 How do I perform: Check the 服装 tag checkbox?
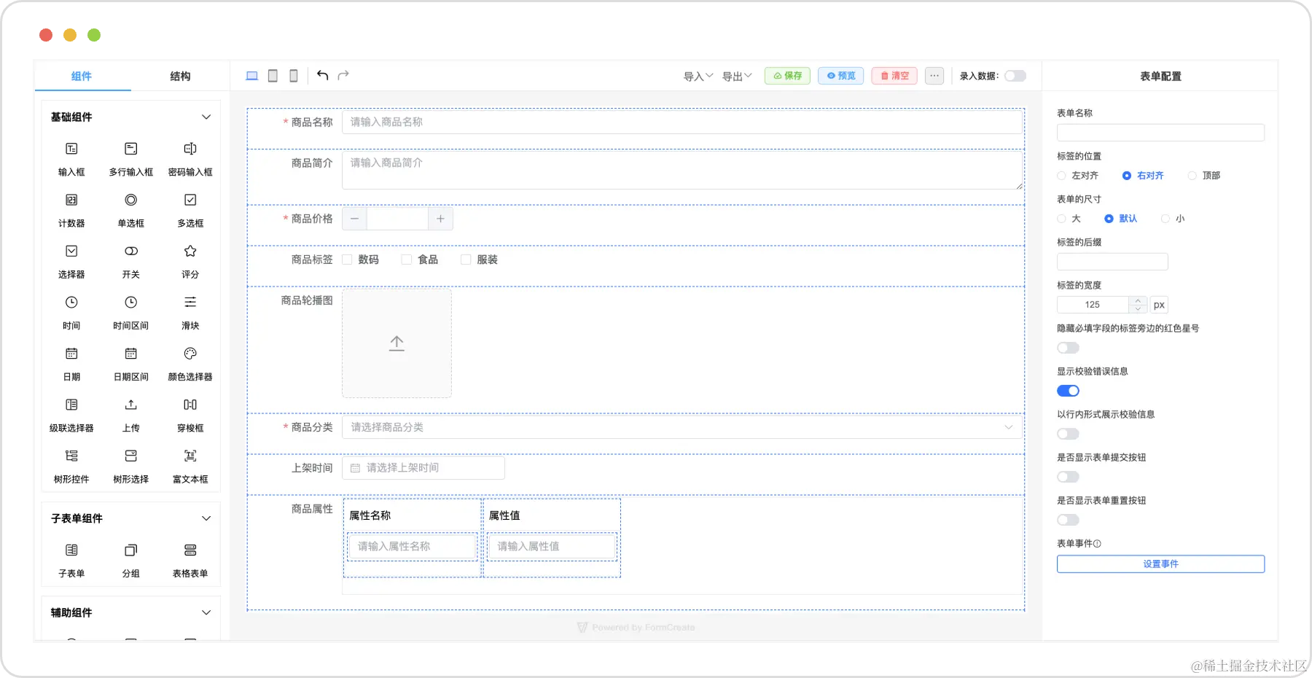tap(466, 260)
